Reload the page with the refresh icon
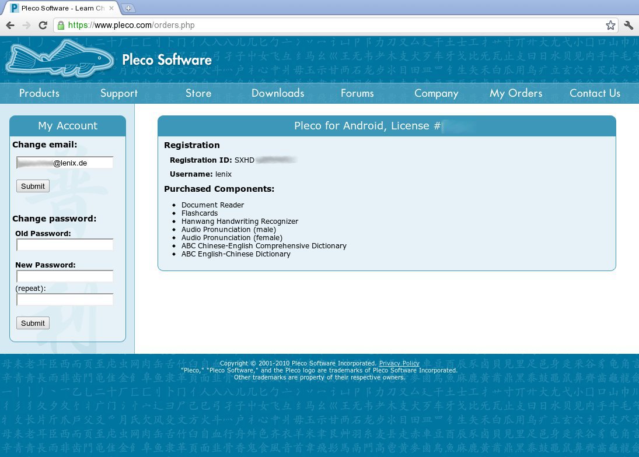Viewport: 639px width, 457px height. (x=43, y=25)
